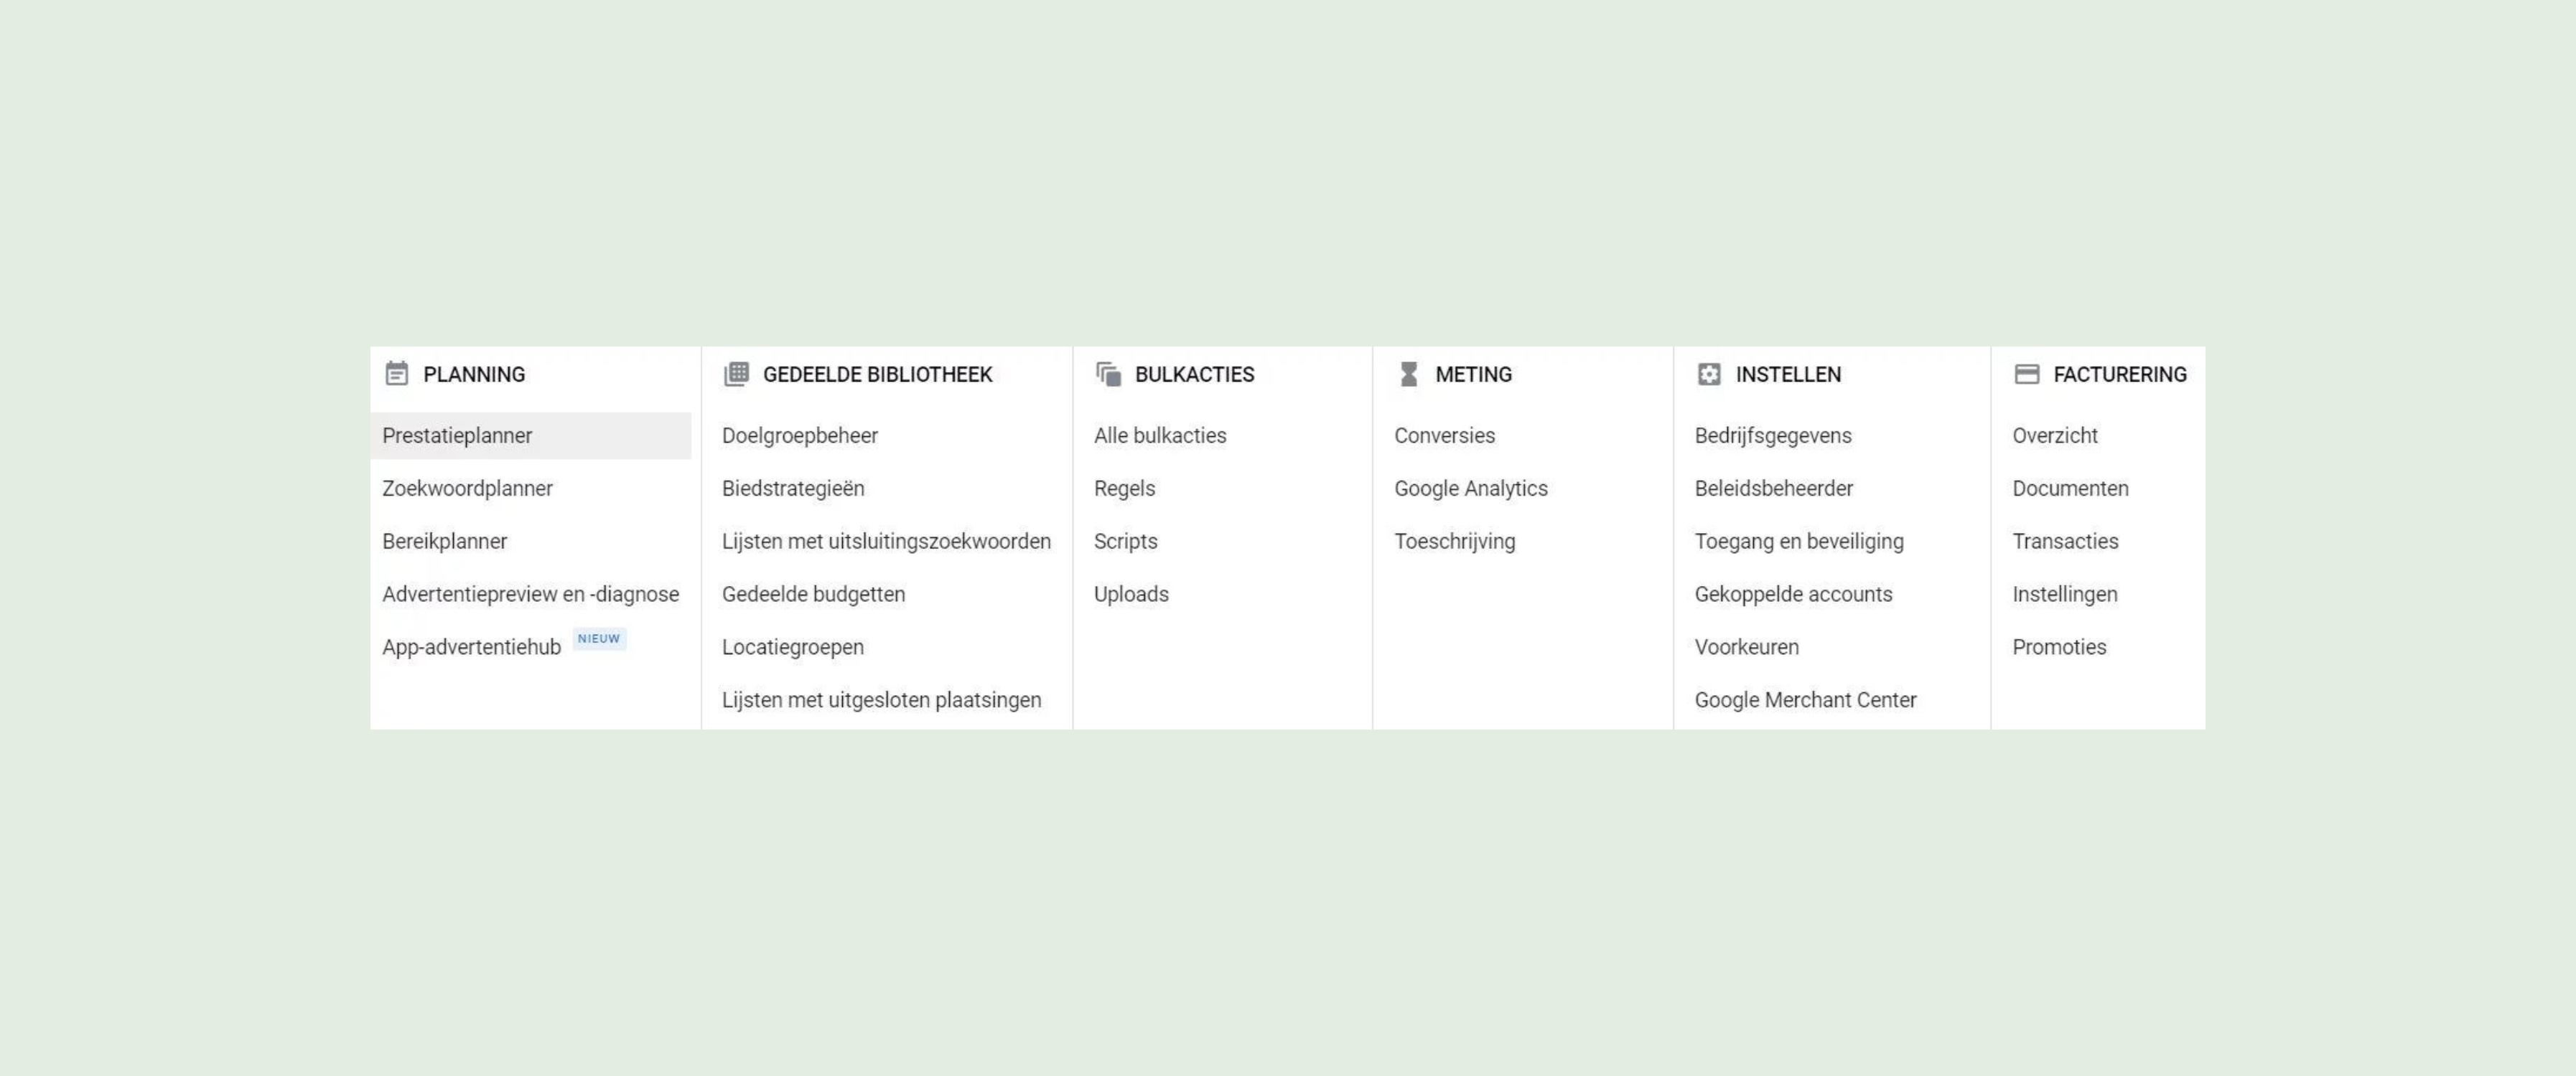Click the Facturering credit card icon

click(2027, 374)
